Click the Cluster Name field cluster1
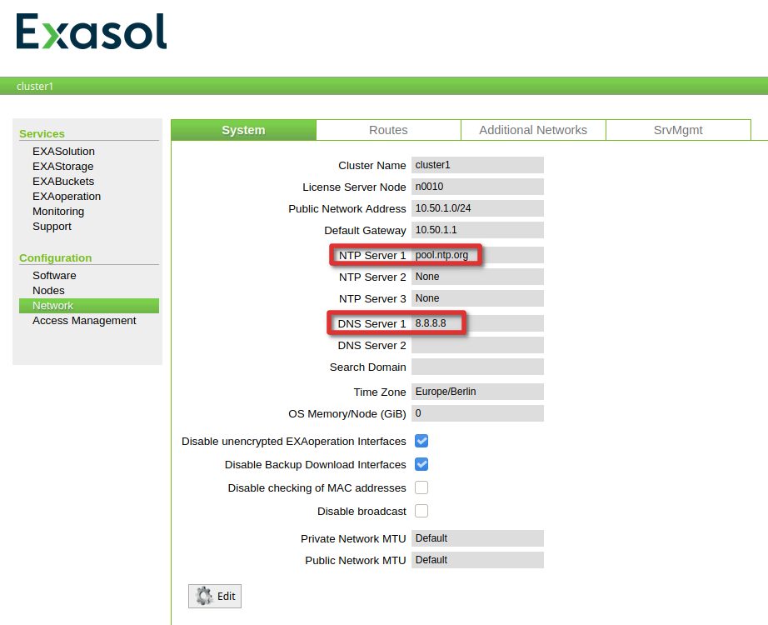Image resolution: width=768 pixels, height=625 pixels. (x=477, y=165)
